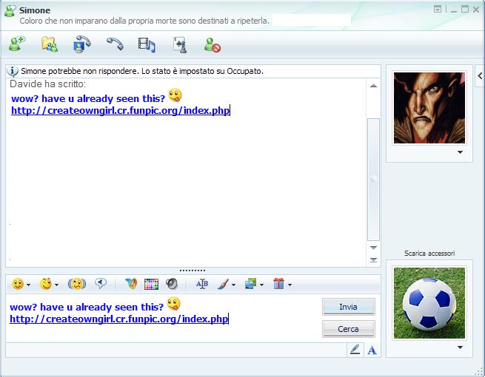The image size is (485, 377).
Task: Expand the winks dropdown
Action: tap(57, 285)
